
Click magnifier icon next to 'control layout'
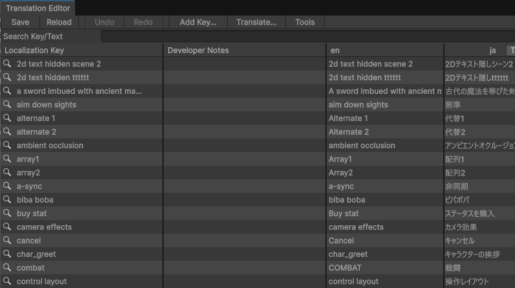pos(8,282)
